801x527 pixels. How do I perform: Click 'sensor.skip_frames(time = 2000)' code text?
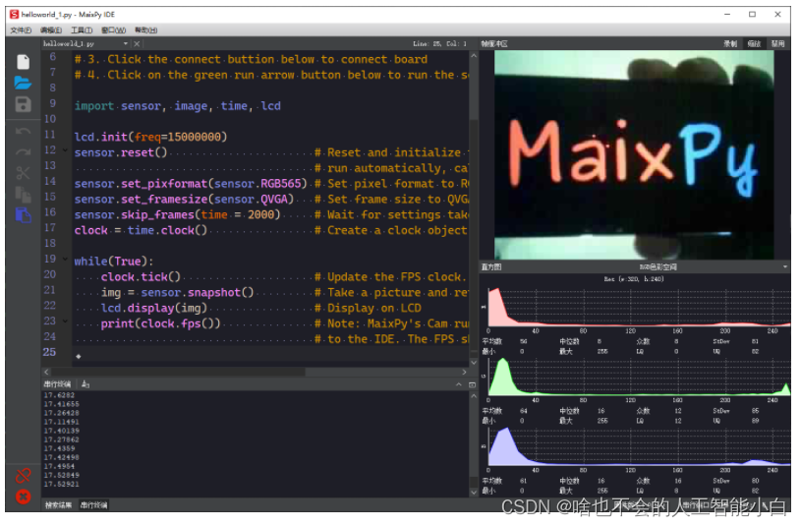click(x=177, y=214)
